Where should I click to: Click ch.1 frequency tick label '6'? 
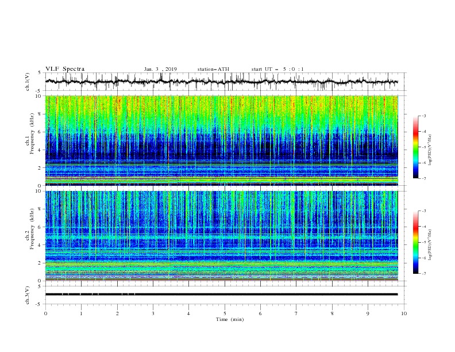point(40,132)
